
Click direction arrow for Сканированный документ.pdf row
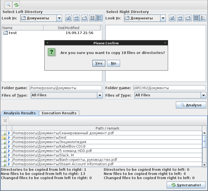9,133
